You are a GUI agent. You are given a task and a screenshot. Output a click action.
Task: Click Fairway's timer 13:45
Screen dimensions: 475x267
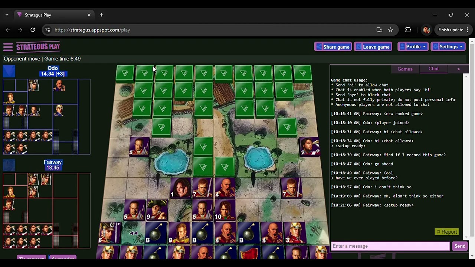pos(53,168)
